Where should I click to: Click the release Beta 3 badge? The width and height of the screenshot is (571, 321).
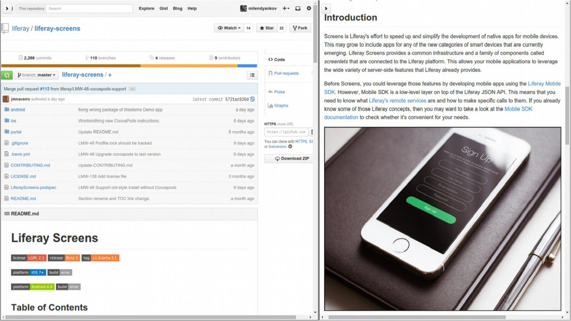pos(64,258)
